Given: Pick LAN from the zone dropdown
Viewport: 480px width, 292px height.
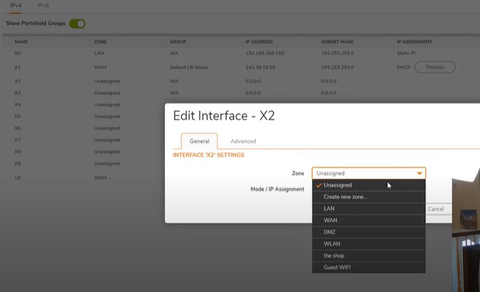Looking at the screenshot, I should click(x=329, y=208).
